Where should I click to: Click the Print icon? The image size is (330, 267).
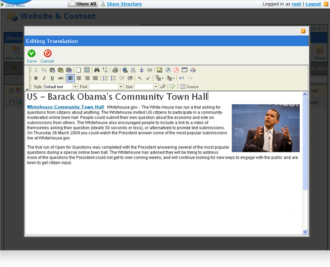(115, 70)
